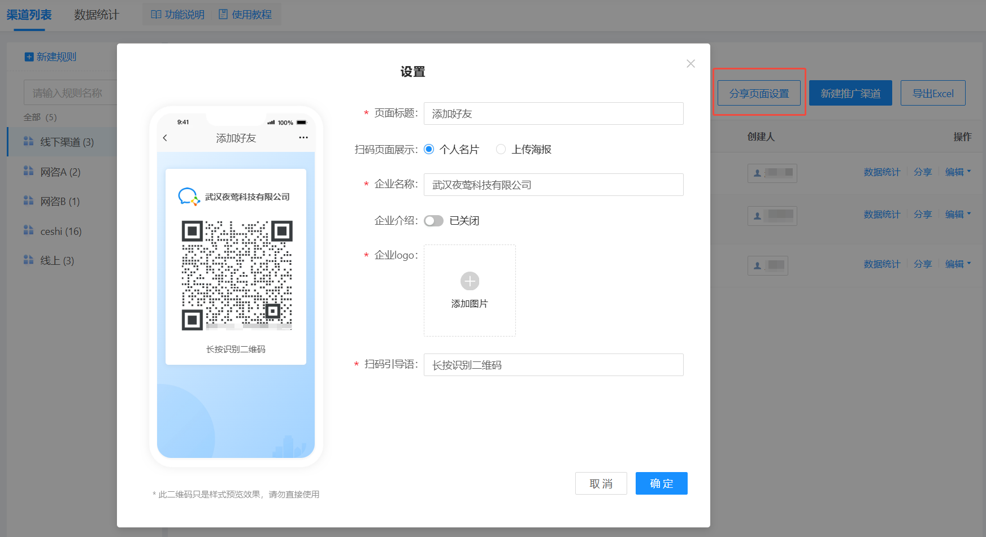Click the 分享页面设置 button
Viewport: 986px width, 537px height.
[x=759, y=93]
